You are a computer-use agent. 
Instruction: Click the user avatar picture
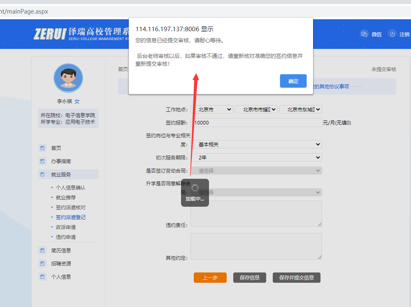pos(68,78)
